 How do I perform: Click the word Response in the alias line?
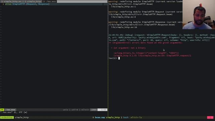coord(43,4)
